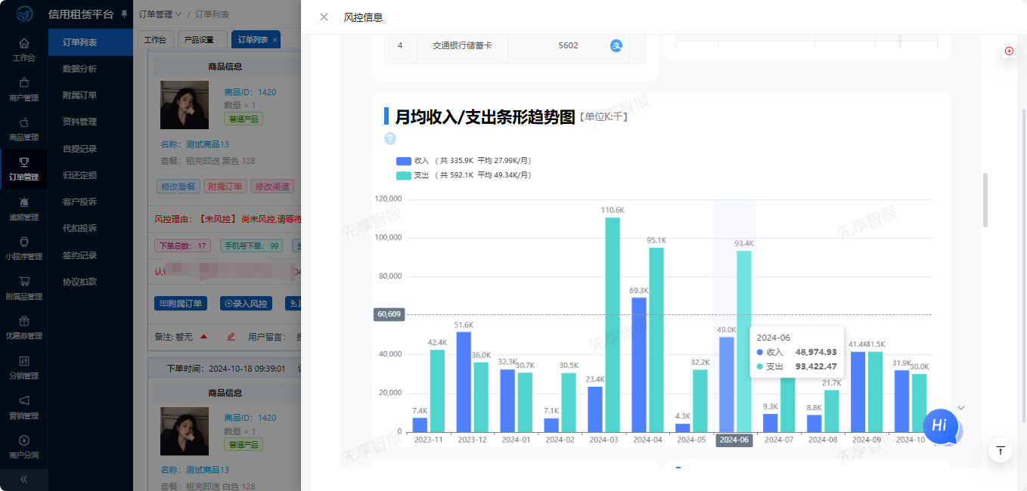Pin the 信用租赁平台 sidebar with pushpin icon

pyautogui.click(x=124, y=14)
